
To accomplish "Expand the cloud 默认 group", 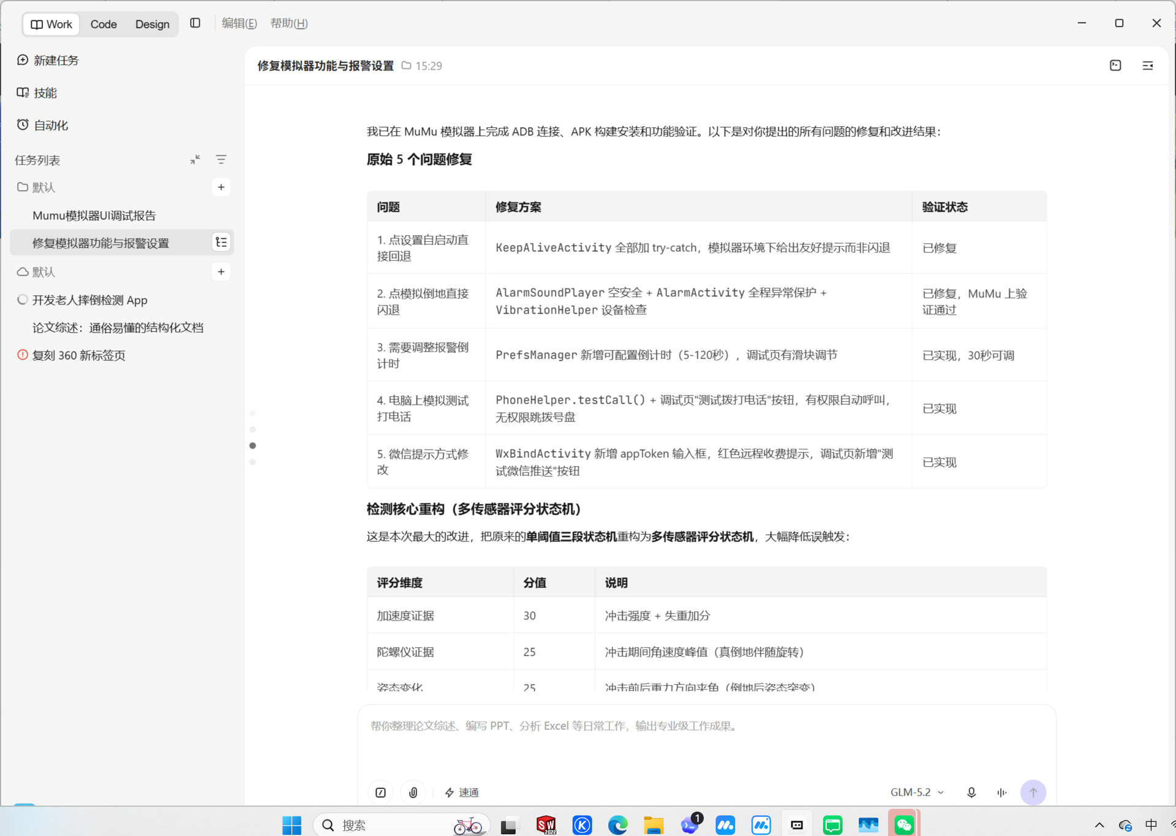I will [36, 272].
